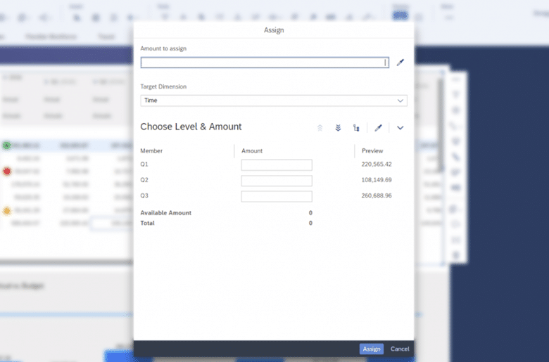Select the Q3 preview value 260,688.96
The image size is (549, 362).
(377, 196)
